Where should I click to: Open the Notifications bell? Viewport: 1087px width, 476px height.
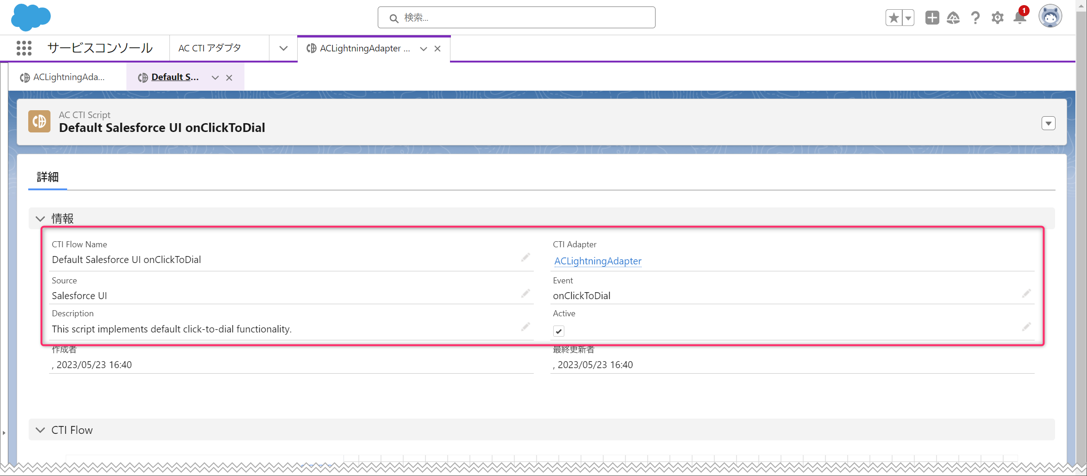coord(1020,17)
